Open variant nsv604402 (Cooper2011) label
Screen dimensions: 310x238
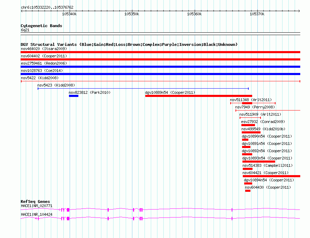(44, 56)
